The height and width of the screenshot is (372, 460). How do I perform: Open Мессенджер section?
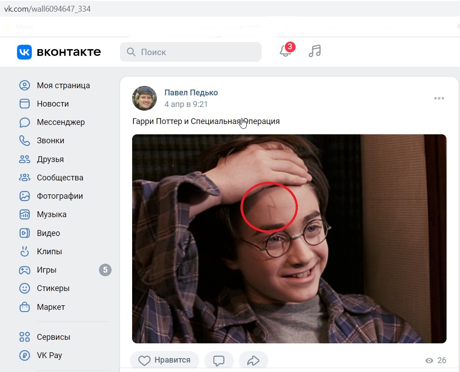[61, 122]
